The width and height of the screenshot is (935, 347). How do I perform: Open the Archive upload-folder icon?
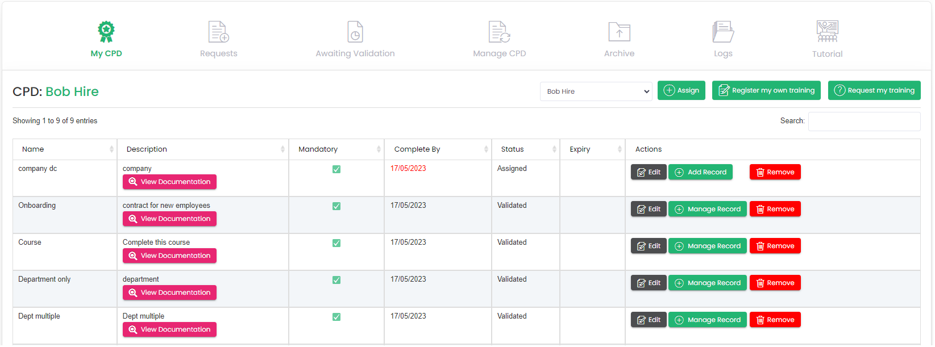619,32
